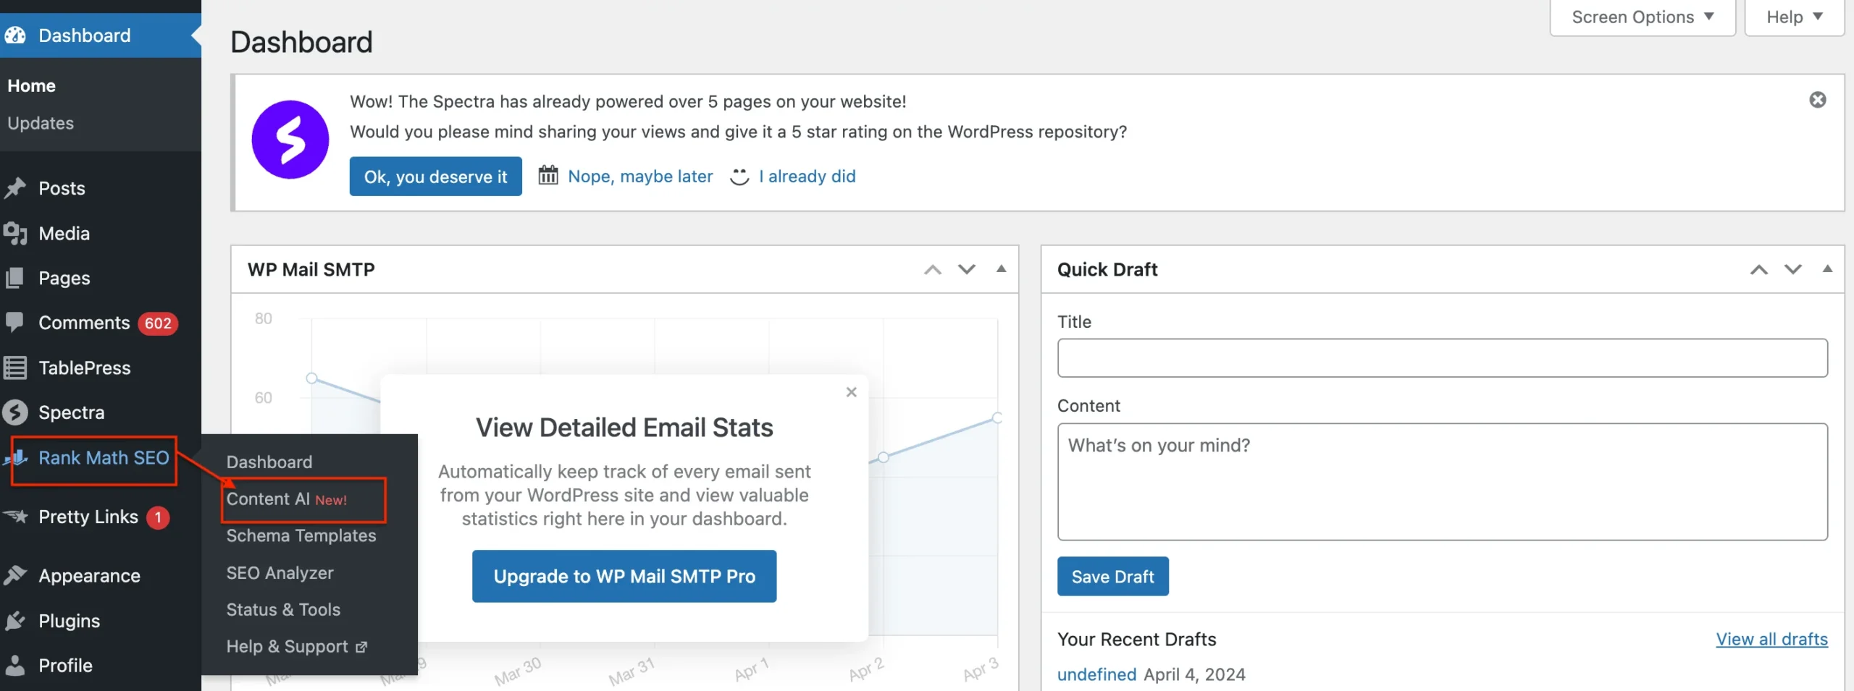Click the Spectra logo in the notice

click(x=290, y=140)
